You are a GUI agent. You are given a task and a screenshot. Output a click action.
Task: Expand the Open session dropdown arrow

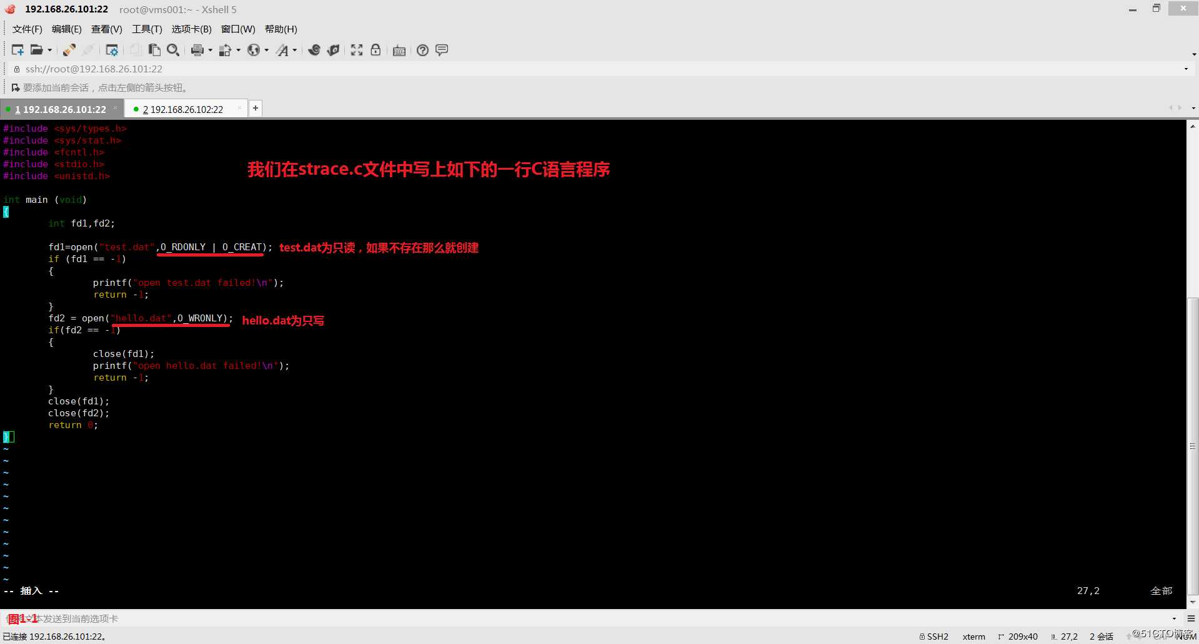pos(50,50)
